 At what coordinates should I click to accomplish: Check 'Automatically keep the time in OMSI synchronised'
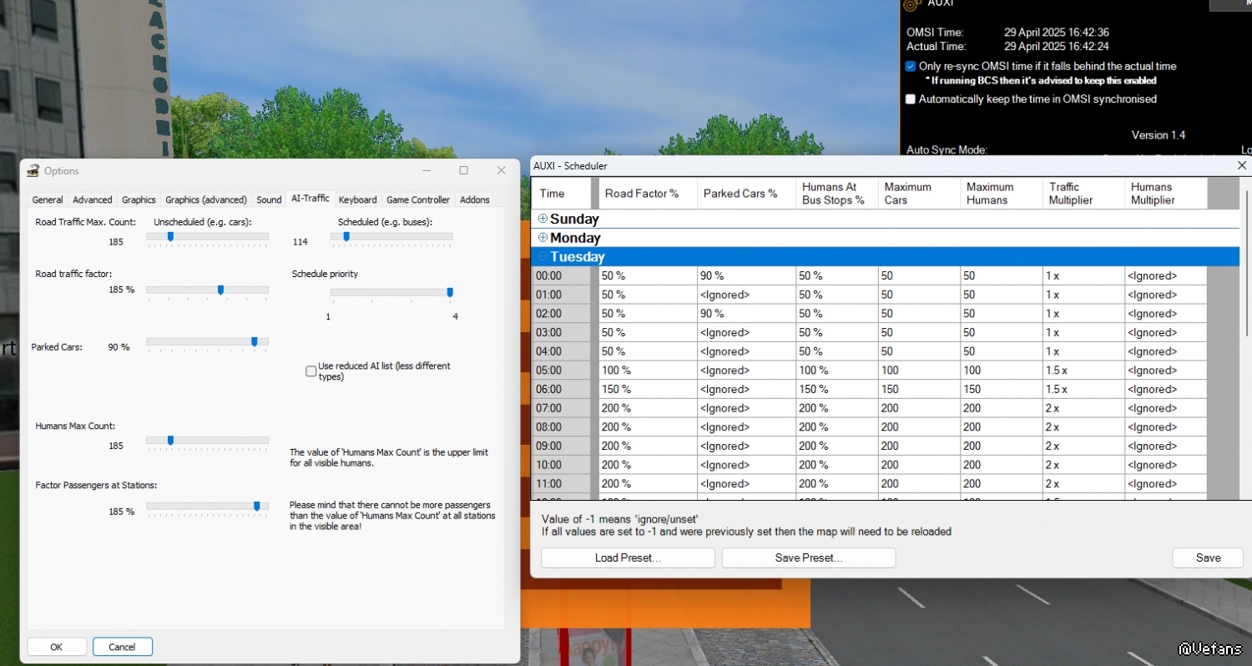pyautogui.click(x=911, y=99)
